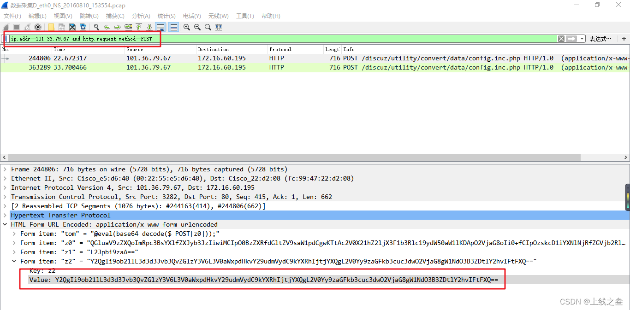
Task: Expand the Form item "z1"
Action: point(14,252)
